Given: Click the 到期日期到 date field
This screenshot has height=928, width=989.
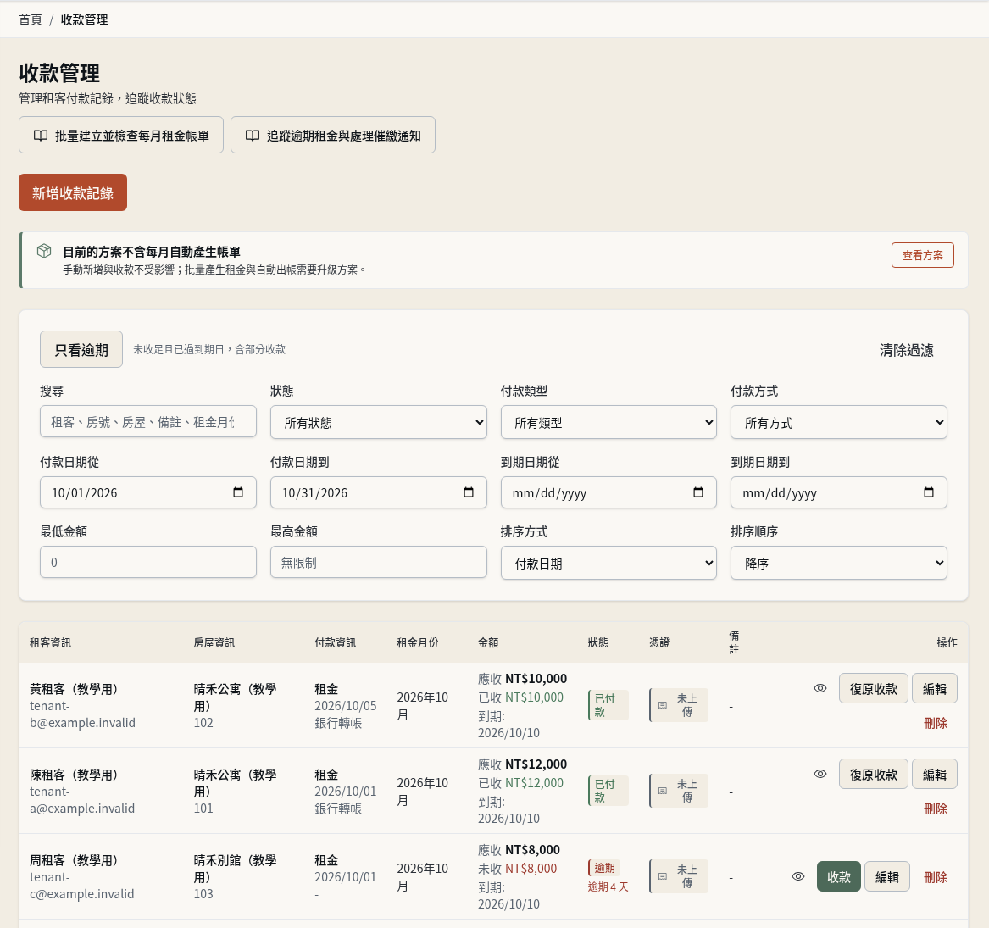Looking at the screenshot, I should pos(839,492).
